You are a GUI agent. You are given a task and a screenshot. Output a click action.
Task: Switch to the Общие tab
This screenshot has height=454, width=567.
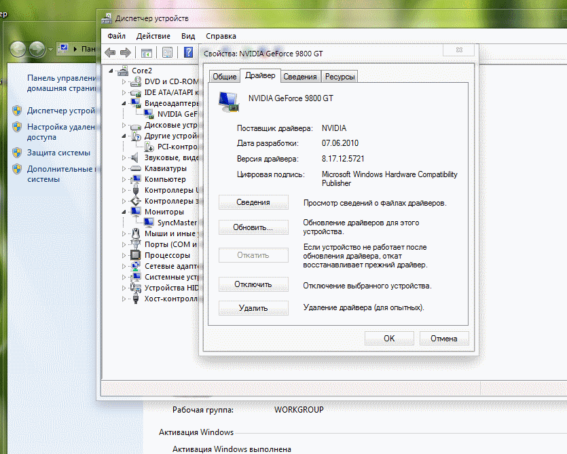pos(224,77)
